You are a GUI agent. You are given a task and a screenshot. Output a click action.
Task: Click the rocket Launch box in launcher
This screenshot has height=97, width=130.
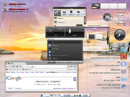click(x=75, y=32)
